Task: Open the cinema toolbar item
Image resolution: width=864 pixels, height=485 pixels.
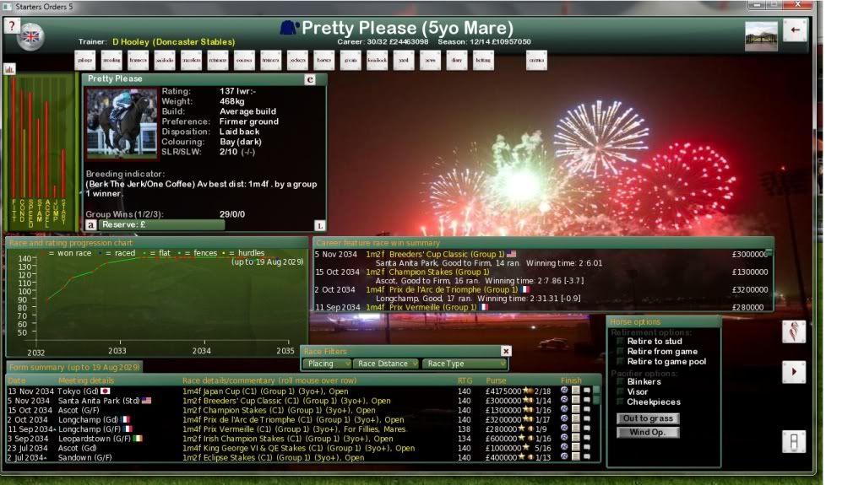Action: pos(536,60)
